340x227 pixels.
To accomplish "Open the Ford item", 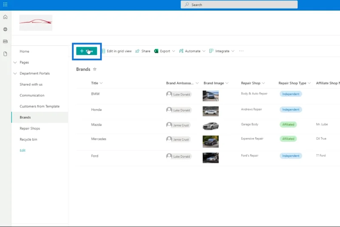I will tap(94, 156).
